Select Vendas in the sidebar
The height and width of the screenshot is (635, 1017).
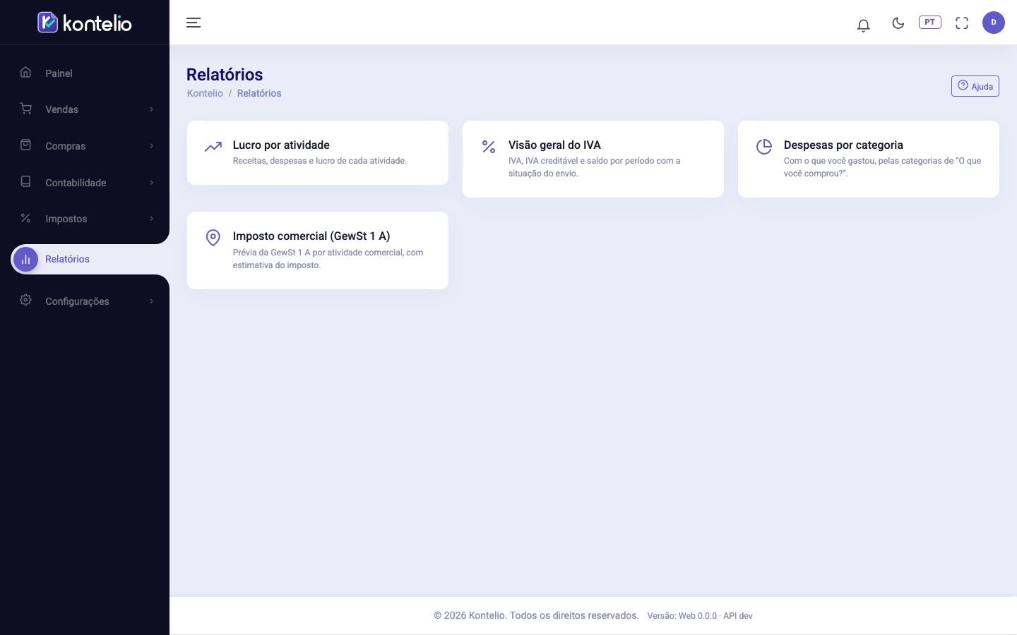[x=61, y=109]
